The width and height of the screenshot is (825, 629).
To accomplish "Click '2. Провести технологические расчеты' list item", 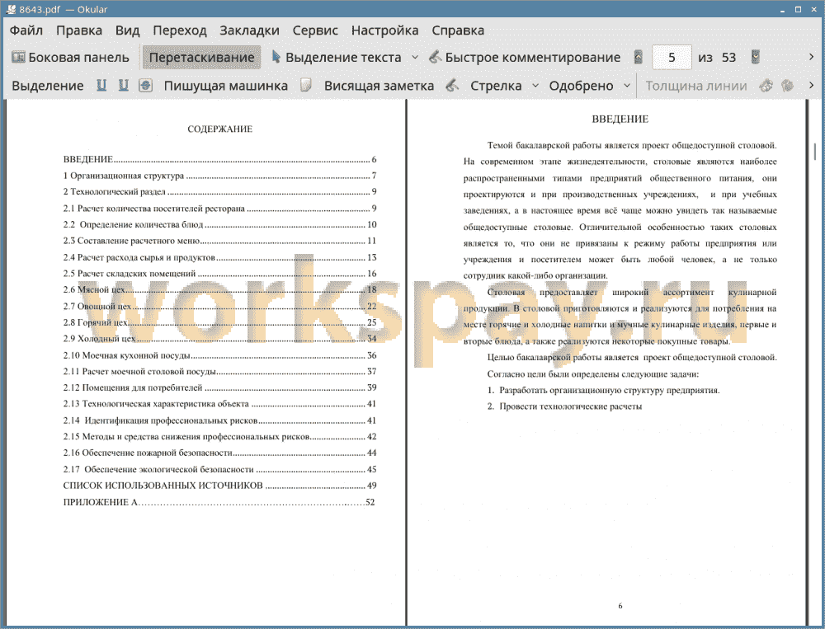I will point(564,406).
